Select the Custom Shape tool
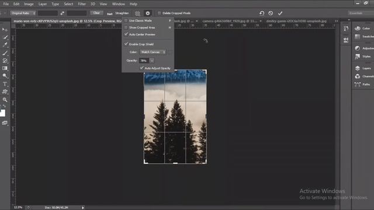This screenshot has width=374, height=210. click(x=5, y=92)
